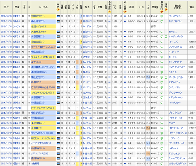Play the race video for 東京優駿
The width and height of the screenshot is (196, 166).
pyautogui.click(x=58, y=123)
